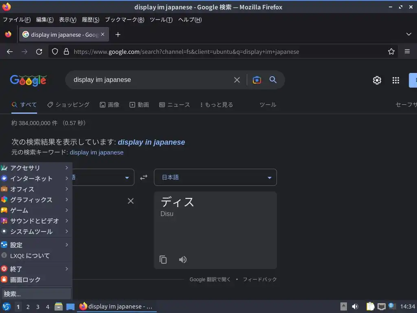This screenshot has height=313, width=417.
Task: Bookmark this page with the star
Action: coord(391,51)
